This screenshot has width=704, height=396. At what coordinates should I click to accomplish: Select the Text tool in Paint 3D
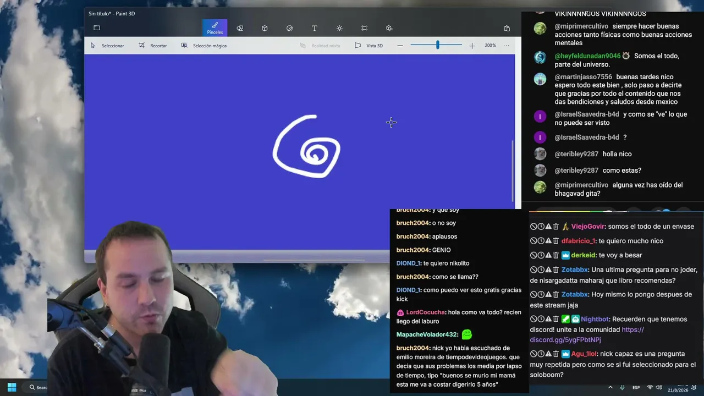coord(315,28)
